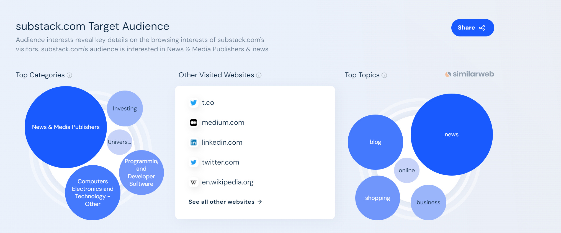The image size is (561, 233).
Task: Click the Wikipedia icon beside en.wikipedia.org
Action: pos(194,182)
